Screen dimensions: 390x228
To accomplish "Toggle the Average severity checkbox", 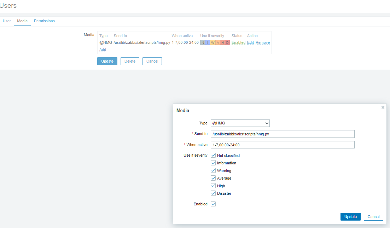I will [x=213, y=178].
